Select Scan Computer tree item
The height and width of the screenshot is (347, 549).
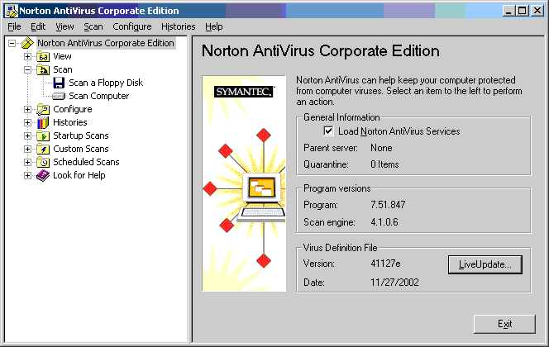tap(98, 96)
